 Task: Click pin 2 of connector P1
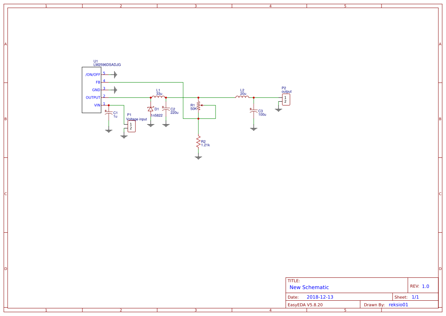click(x=130, y=128)
